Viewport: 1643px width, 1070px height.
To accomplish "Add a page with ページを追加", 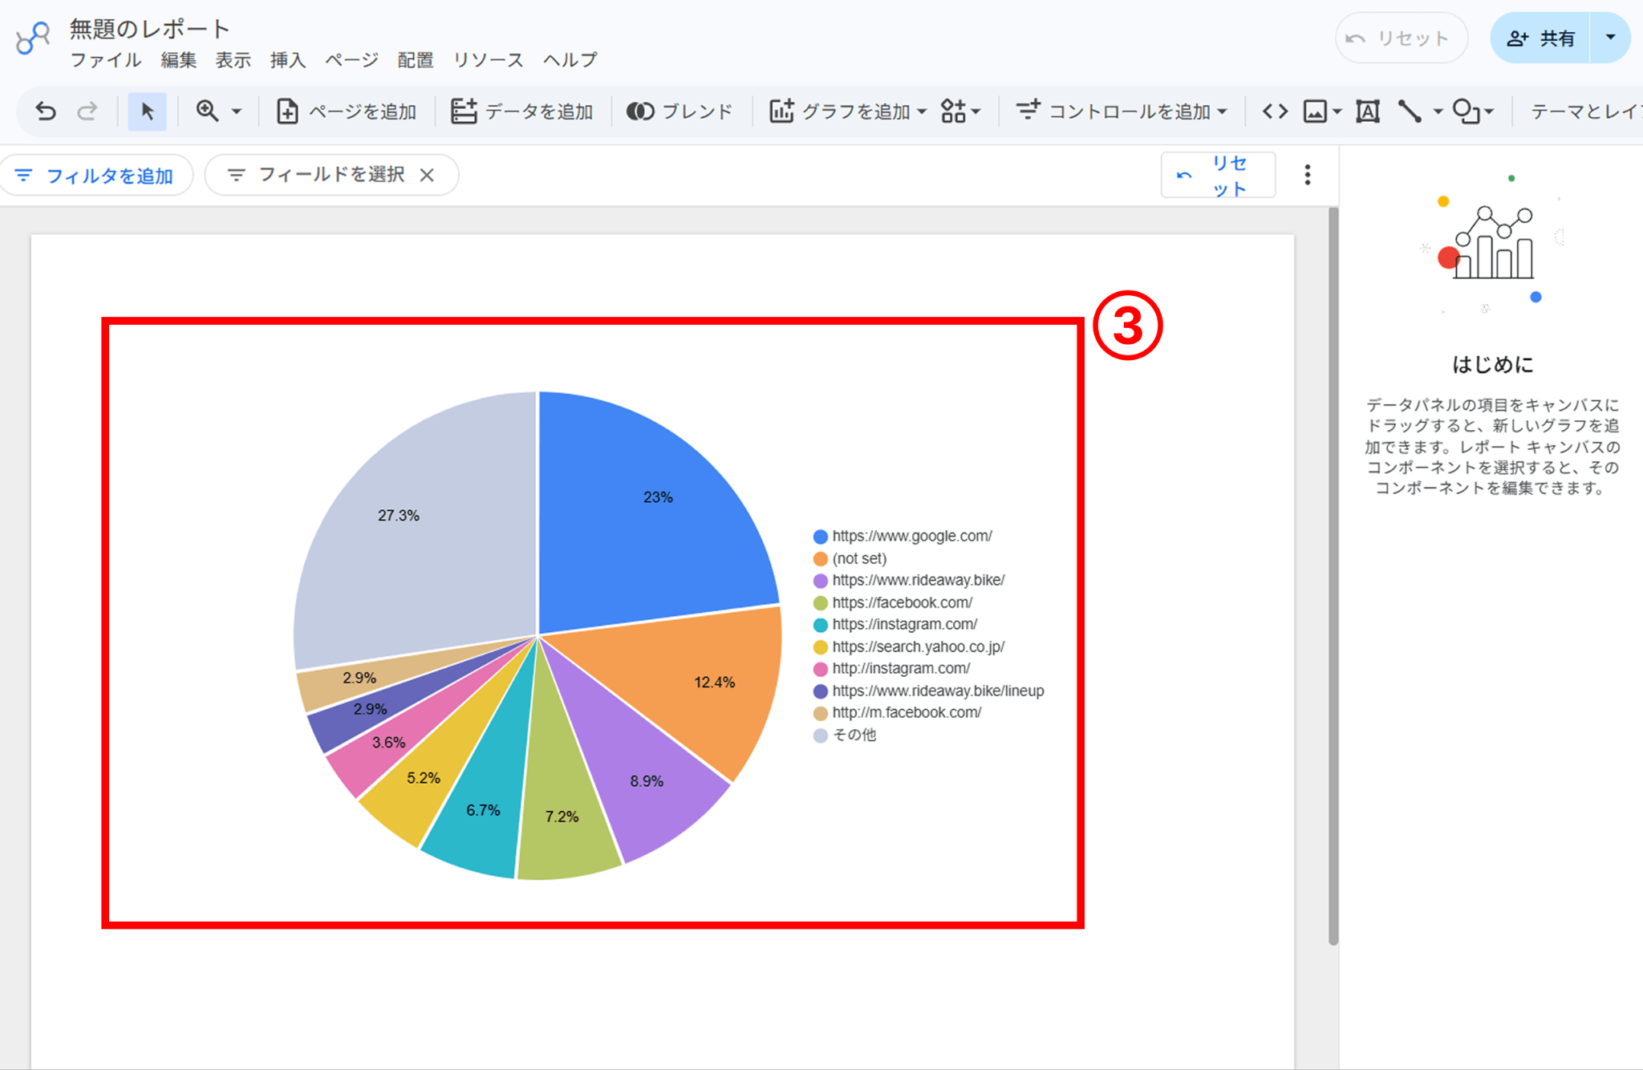I will point(347,111).
